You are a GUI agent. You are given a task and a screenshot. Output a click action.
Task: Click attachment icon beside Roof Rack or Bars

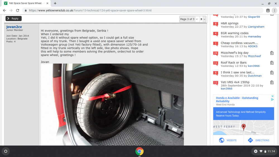click(272, 62)
